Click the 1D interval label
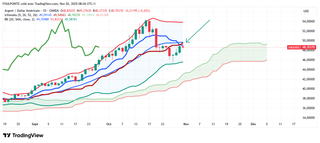320x143 pixels. coord(45,11)
